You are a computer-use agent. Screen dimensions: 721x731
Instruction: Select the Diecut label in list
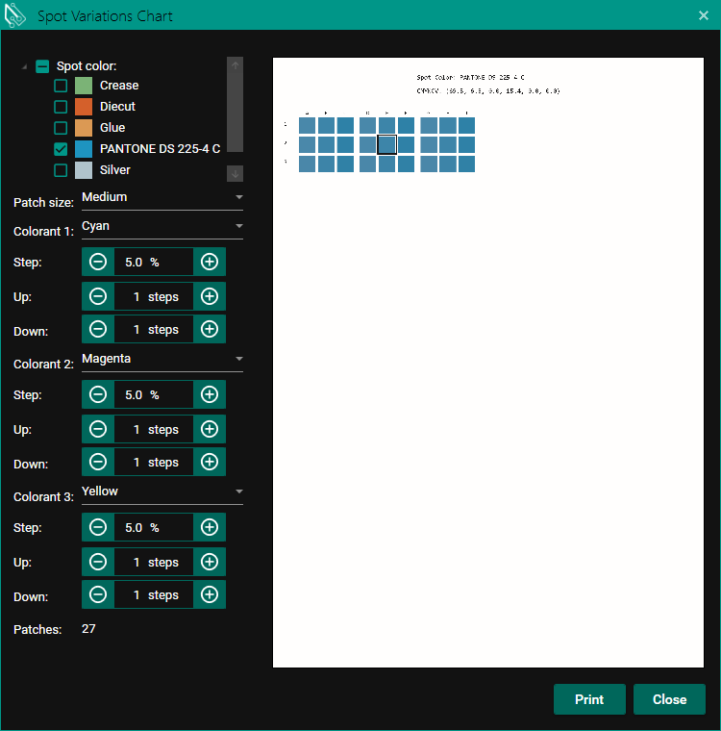pyautogui.click(x=117, y=107)
